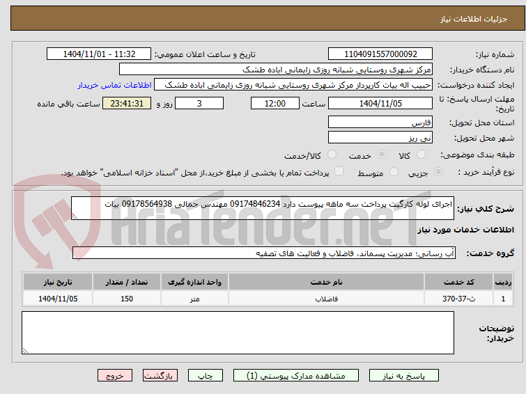Click the توضیحات خریدار text area
This screenshot has height=394, width=526.
(238, 333)
